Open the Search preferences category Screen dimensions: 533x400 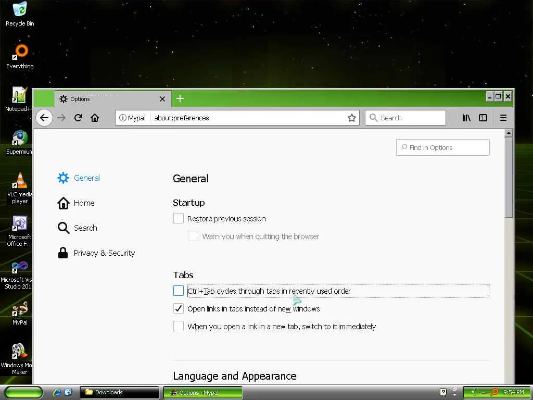point(78,228)
